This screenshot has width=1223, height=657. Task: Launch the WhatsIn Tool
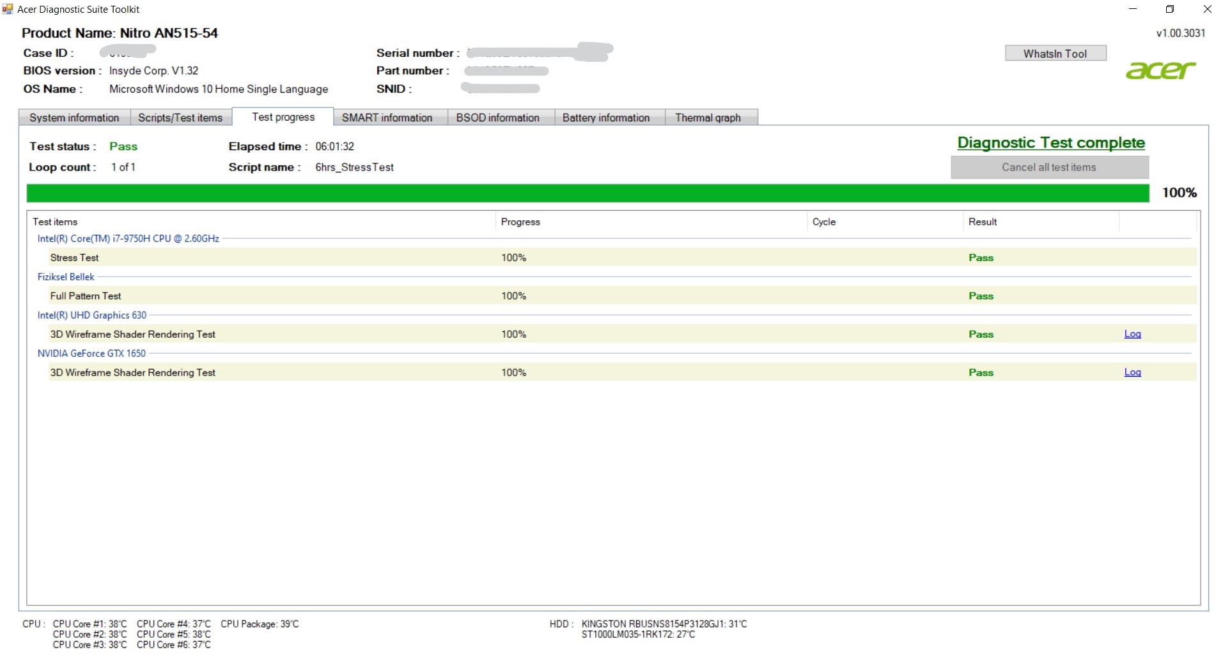point(1056,54)
